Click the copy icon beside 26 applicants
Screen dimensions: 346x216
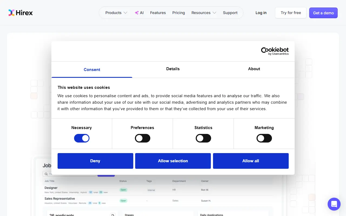[x=113, y=215]
